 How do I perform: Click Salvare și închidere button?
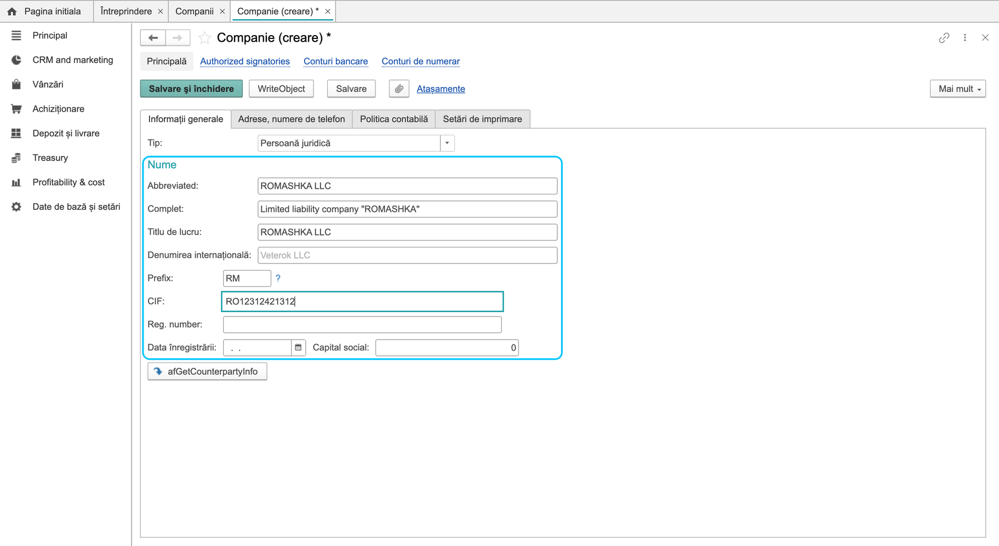coord(191,89)
